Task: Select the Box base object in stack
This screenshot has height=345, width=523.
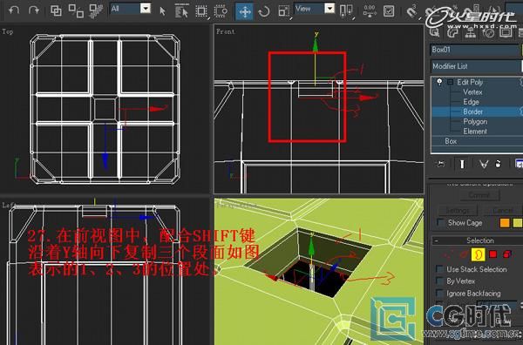Action: (451, 141)
